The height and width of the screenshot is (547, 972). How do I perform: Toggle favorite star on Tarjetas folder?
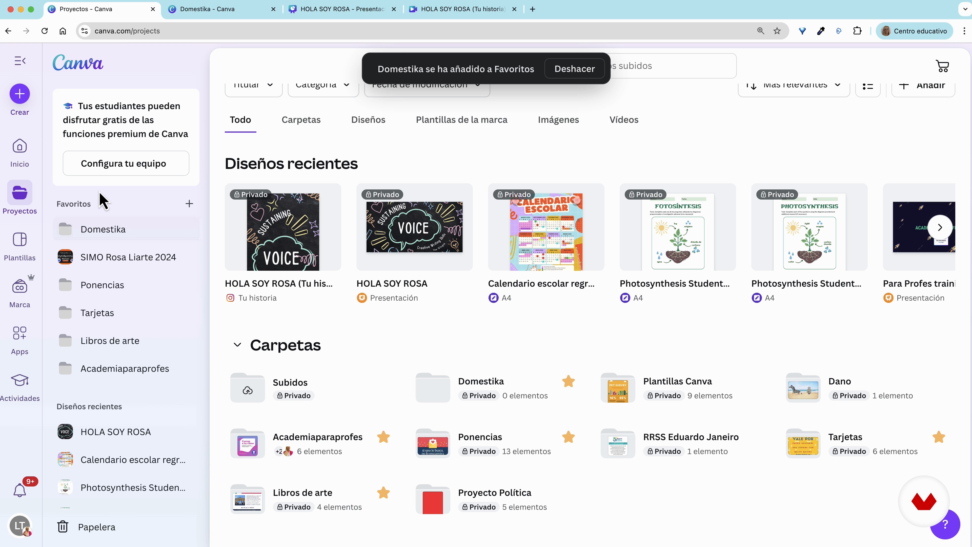[x=938, y=437]
